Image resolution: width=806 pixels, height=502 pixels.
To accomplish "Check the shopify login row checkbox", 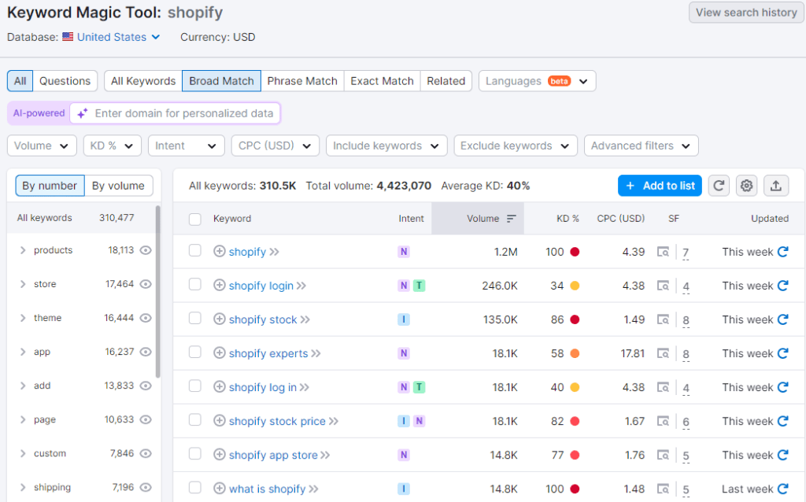I will tap(195, 285).
